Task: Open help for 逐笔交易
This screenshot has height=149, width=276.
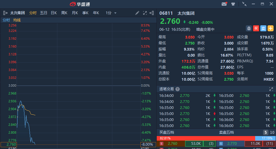Action: (x=178, y=89)
